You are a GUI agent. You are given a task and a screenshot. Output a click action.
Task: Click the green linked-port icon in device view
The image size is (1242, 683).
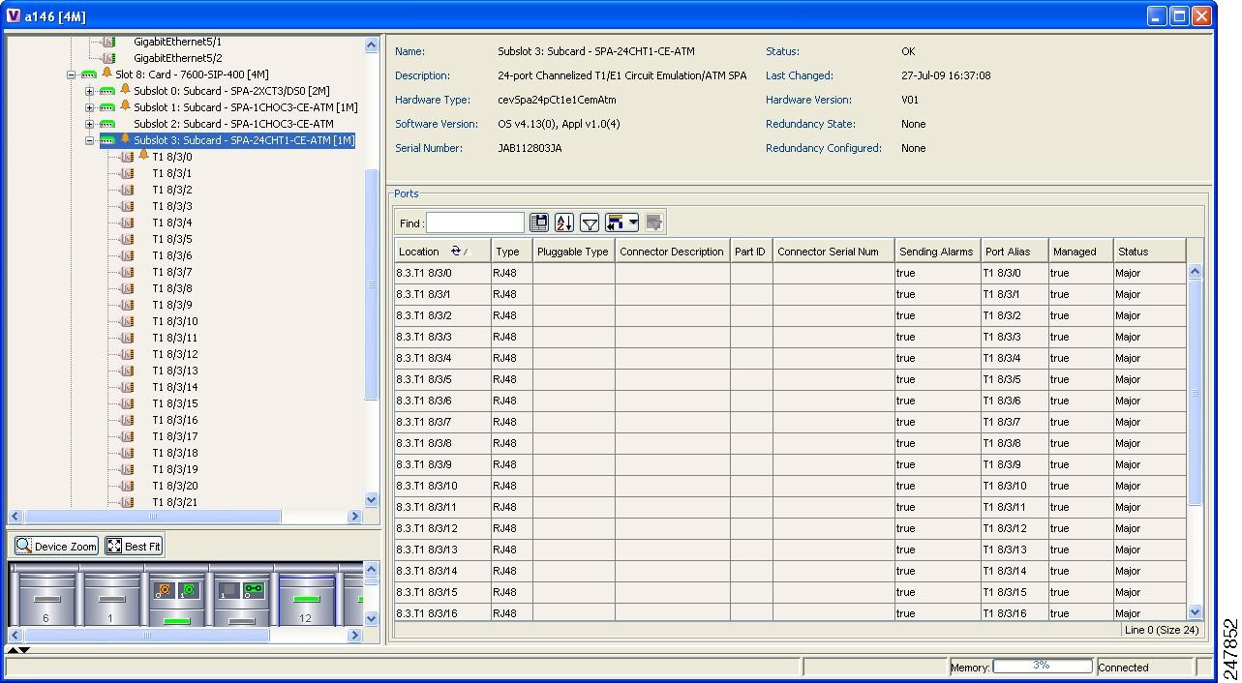pos(253,589)
